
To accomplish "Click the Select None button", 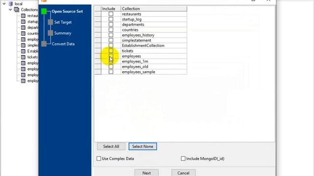I will pyautogui.click(x=143, y=147).
